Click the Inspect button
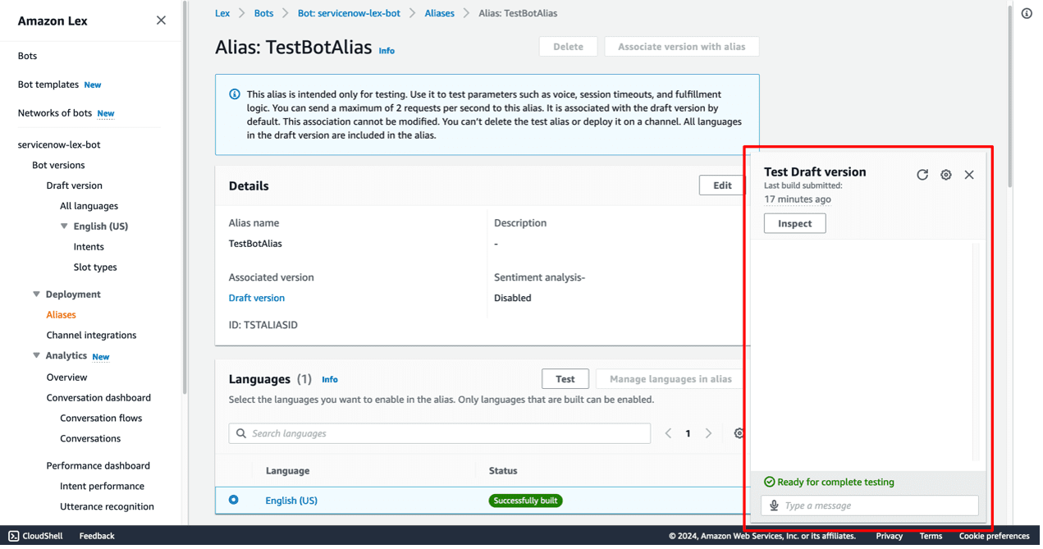The width and height of the screenshot is (1043, 549). 794,223
